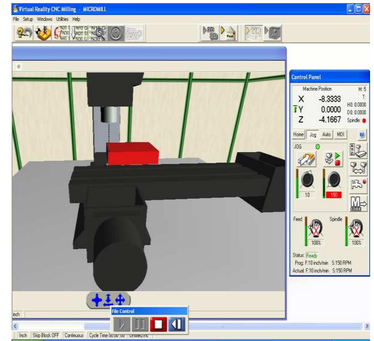Click the Skip Block OFF status bar entry
374x341 pixels.
click(x=46, y=335)
